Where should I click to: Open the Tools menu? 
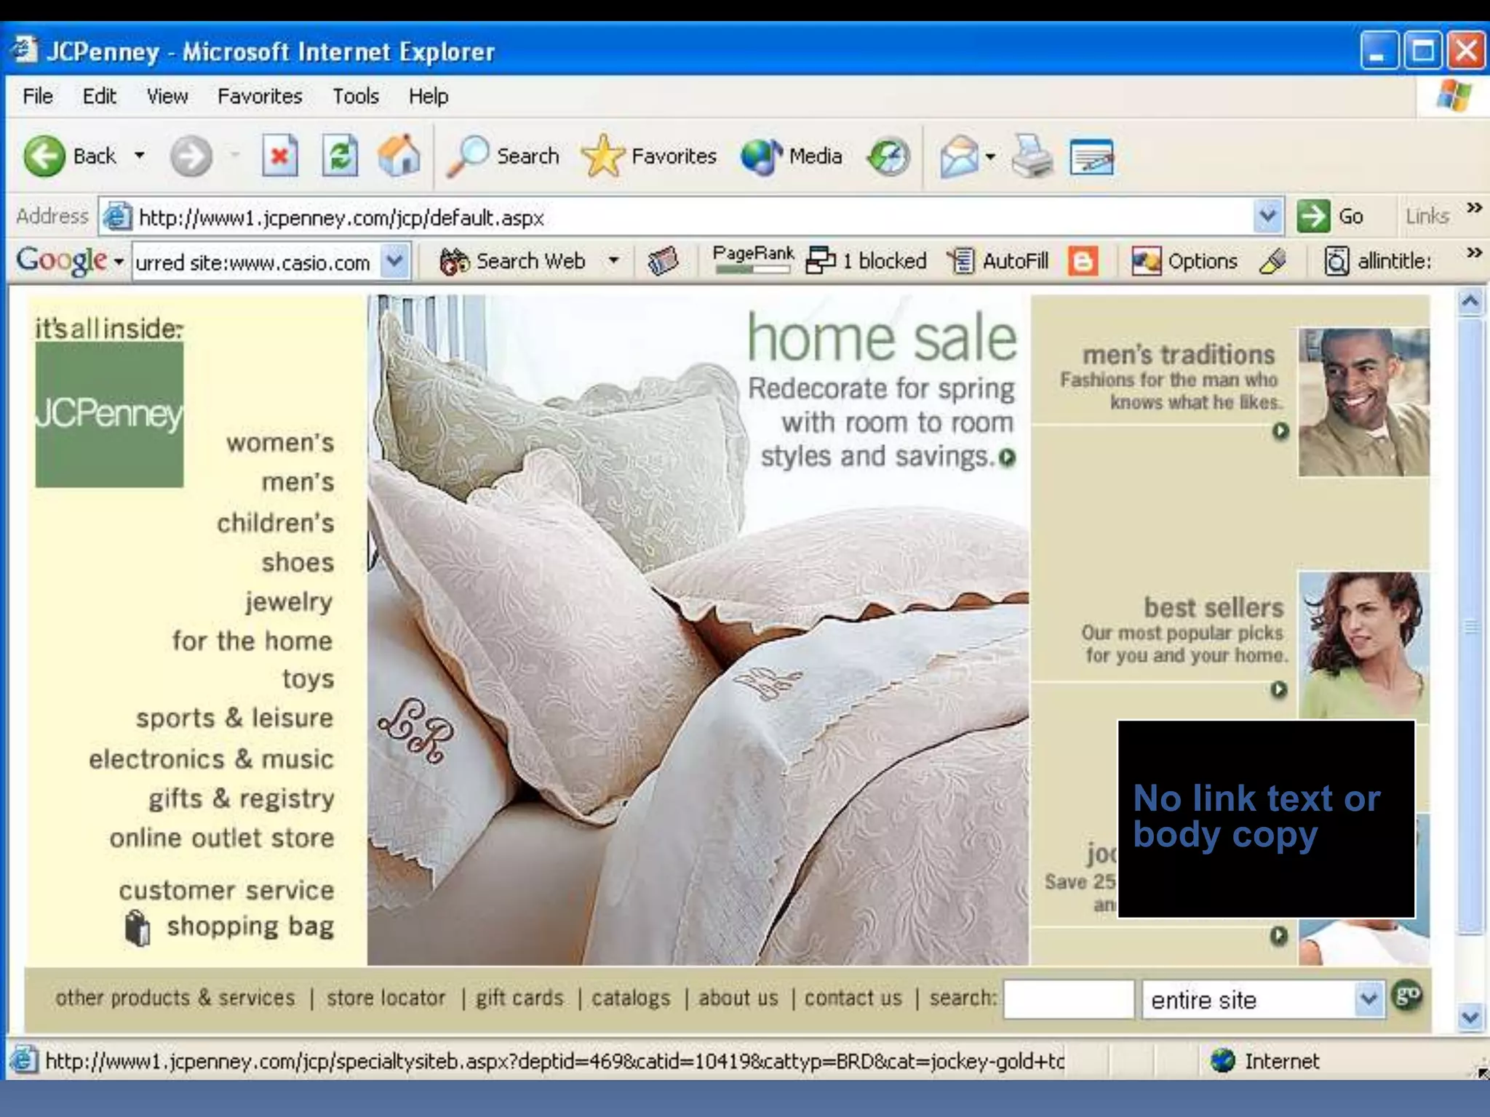pyautogui.click(x=355, y=96)
